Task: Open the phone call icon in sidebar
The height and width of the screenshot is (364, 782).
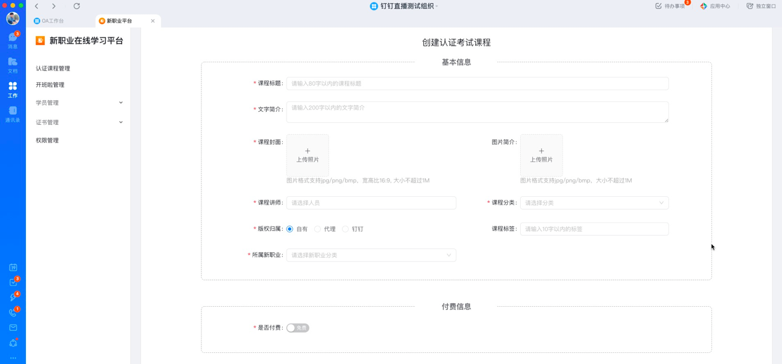Action: [x=13, y=312]
